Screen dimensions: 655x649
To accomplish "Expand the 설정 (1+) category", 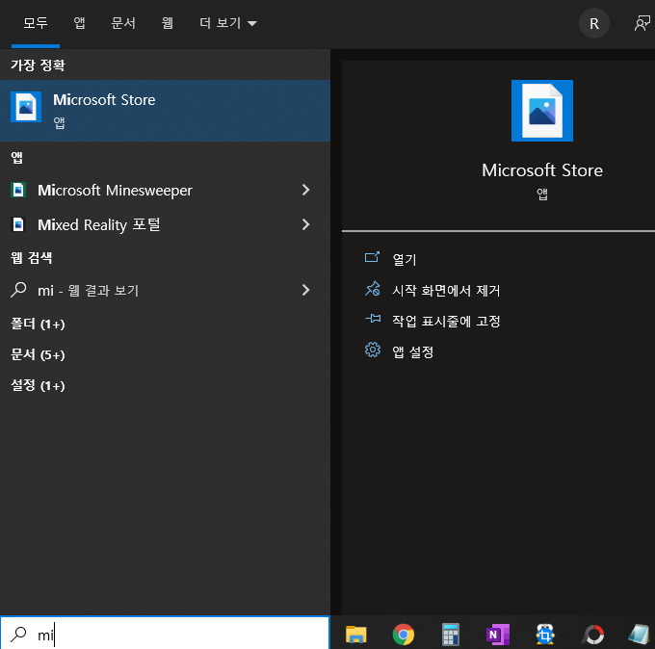I will click(38, 385).
